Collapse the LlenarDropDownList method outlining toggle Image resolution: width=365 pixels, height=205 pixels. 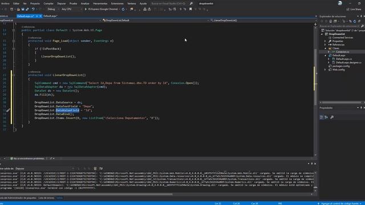coord(14,75)
